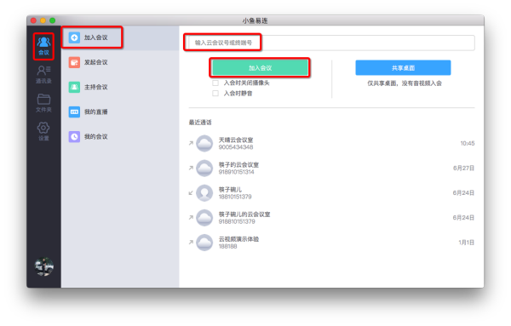Click the 1月1日 date
Viewport: 511px width, 326px height.
[x=466, y=243]
